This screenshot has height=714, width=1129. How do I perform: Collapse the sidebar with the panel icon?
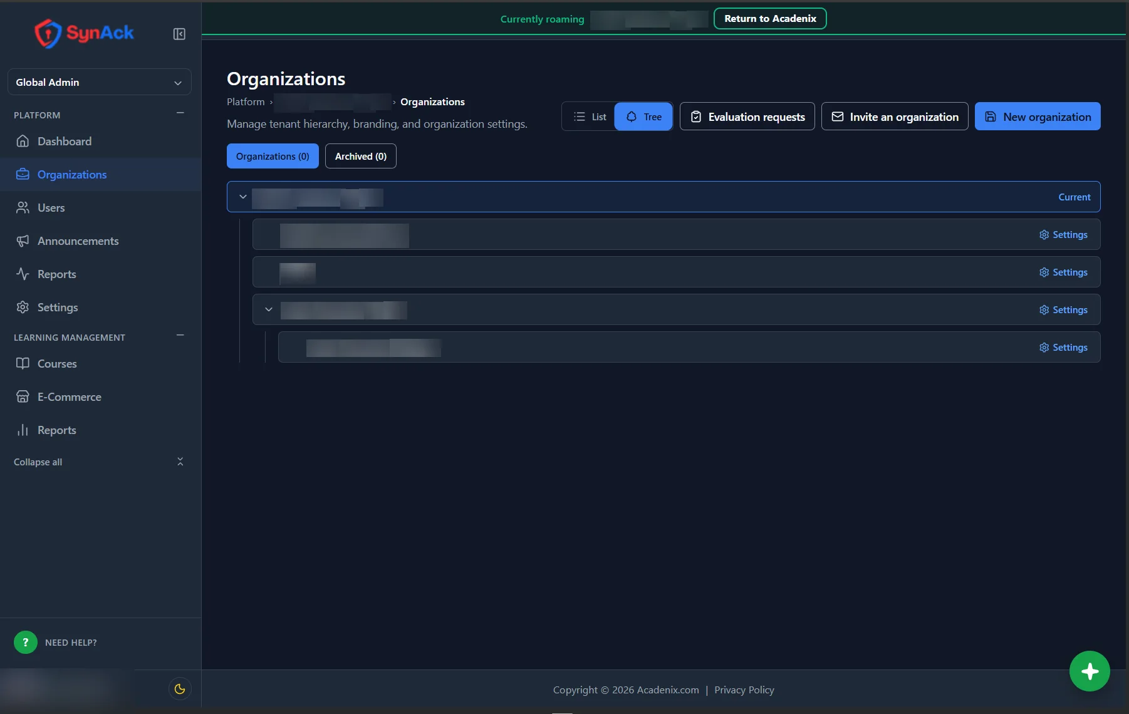point(179,34)
